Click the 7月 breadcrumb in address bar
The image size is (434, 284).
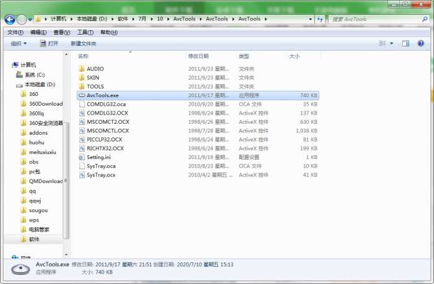(142, 19)
